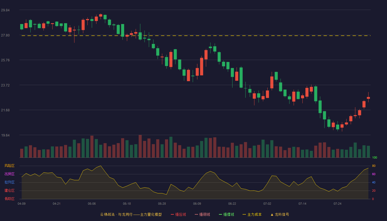Toggle the 强弱线 legend series
The height and width of the screenshot is (221, 387).
coord(202,214)
